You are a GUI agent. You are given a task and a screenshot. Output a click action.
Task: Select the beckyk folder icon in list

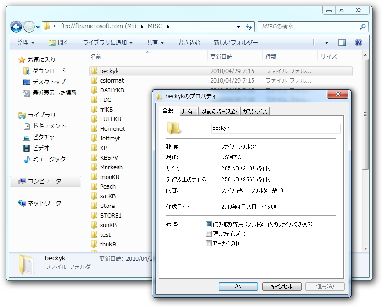(x=94, y=71)
